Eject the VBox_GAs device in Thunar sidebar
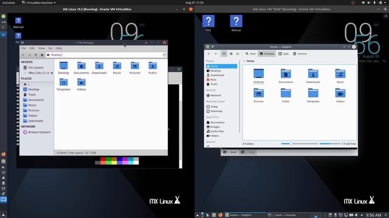Image resolution: width=389 pixels, height=218 pixels. (x=52, y=73)
